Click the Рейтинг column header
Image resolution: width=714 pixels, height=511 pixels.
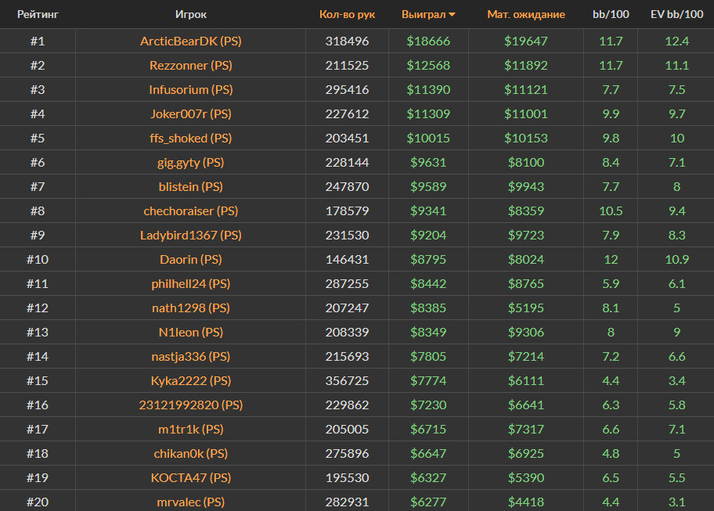pos(38,14)
